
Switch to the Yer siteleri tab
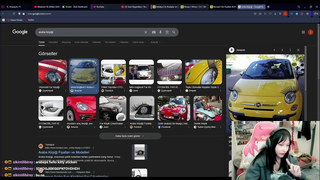tap(110, 42)
